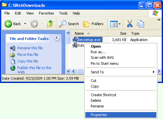The width and height of the screenshot is (163, 119).
Task: Sort by the Size column header
Action: pos(119,33)
